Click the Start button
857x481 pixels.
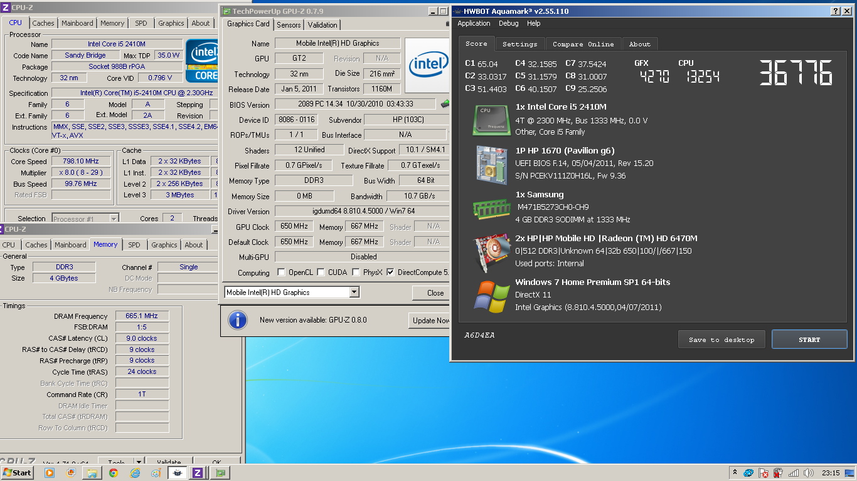coord(18,473)
